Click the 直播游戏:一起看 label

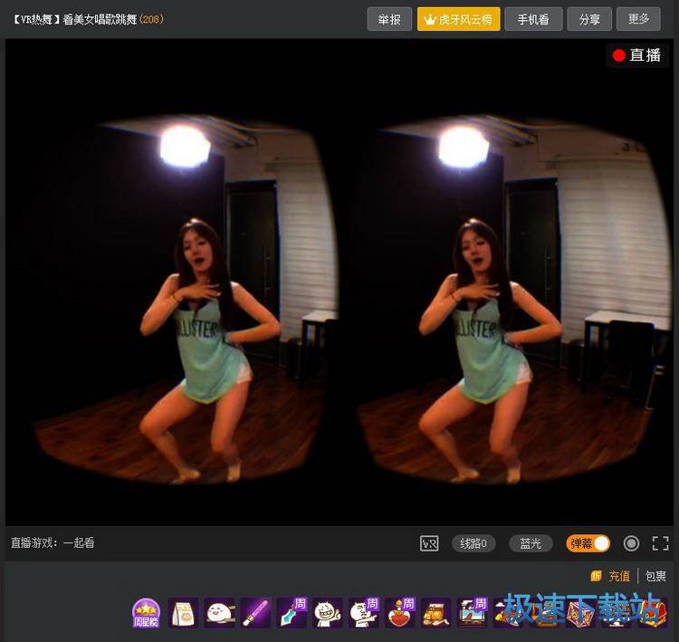tap(53, 542)
